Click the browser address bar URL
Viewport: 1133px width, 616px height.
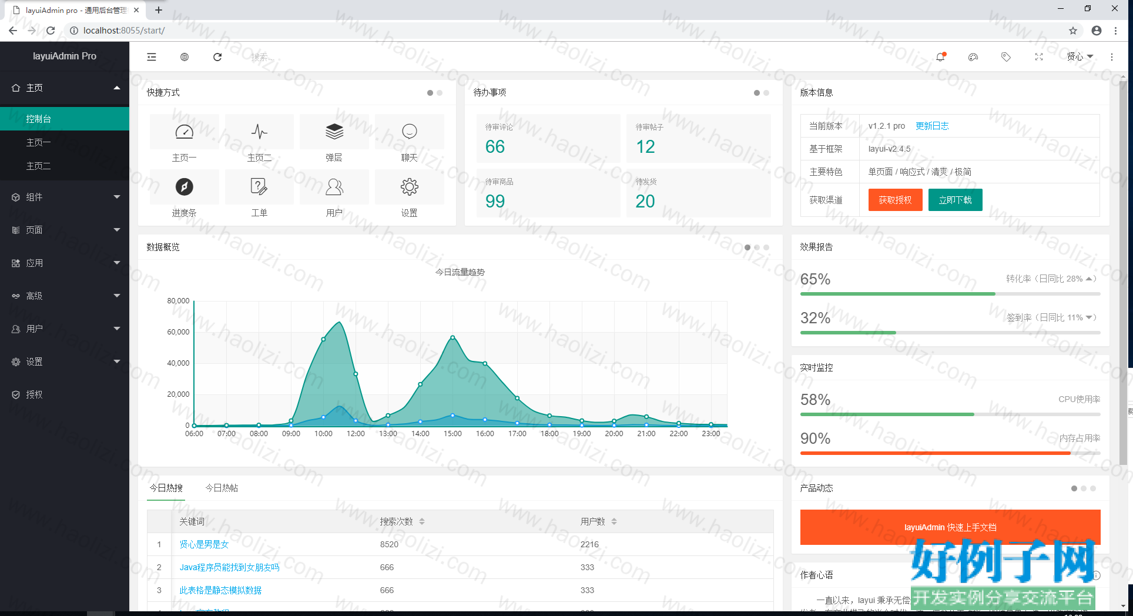(x=124, y=31)
